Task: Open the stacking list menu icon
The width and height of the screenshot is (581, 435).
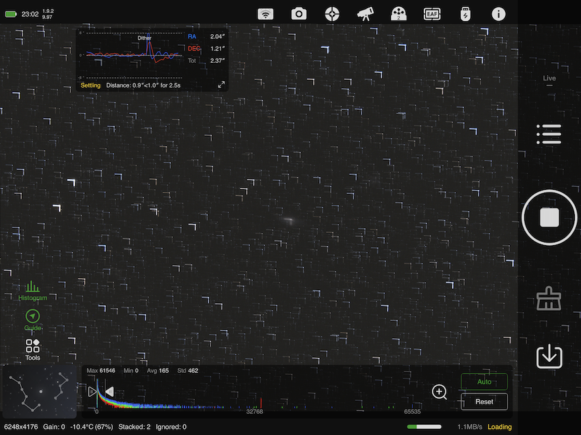Action: (x=549, y=135)
